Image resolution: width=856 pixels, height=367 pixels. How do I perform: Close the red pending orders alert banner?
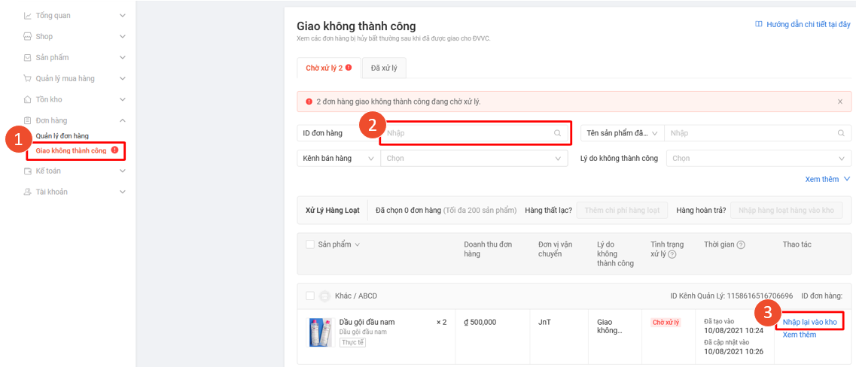coord(840,102)
